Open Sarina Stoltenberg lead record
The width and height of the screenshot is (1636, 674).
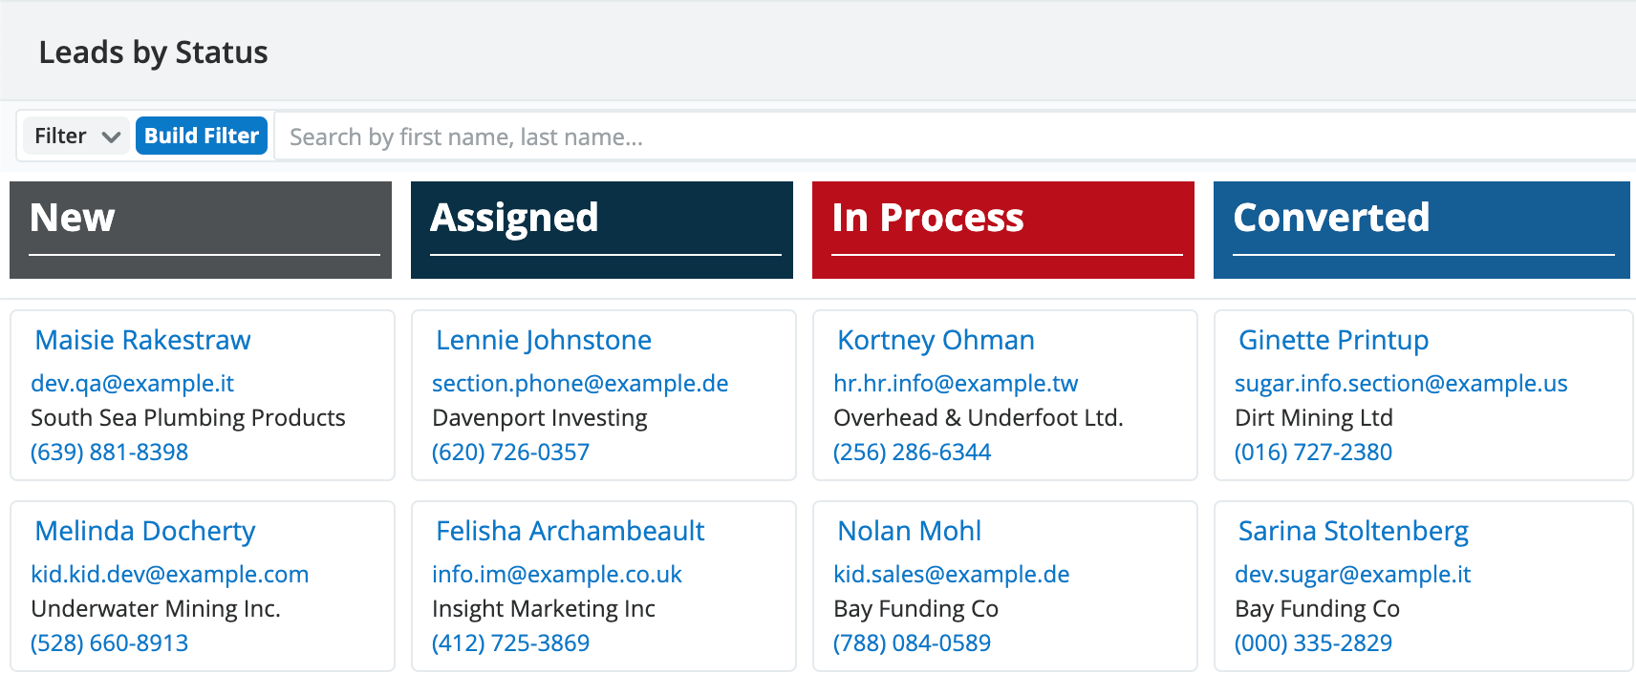(x=1353, y=531)
